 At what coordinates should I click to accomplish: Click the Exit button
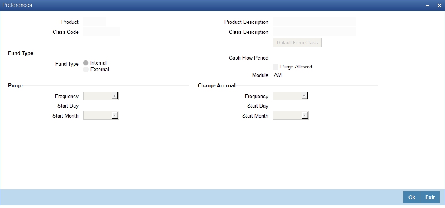coord(430,198)
